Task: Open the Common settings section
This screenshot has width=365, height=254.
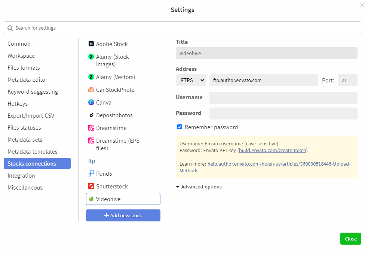Action: [x=19, y=44]
